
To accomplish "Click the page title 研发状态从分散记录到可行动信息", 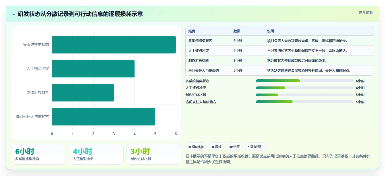I will tap(80, 14).
